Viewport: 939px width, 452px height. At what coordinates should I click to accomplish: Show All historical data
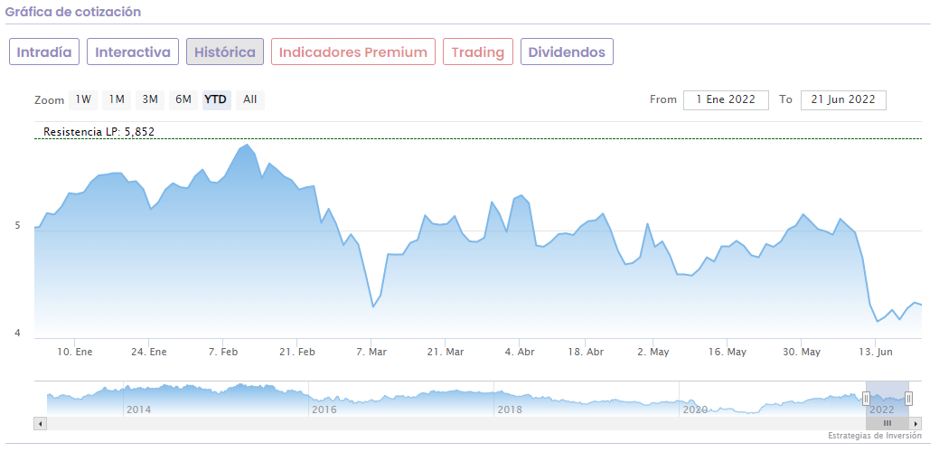(250, 99)
